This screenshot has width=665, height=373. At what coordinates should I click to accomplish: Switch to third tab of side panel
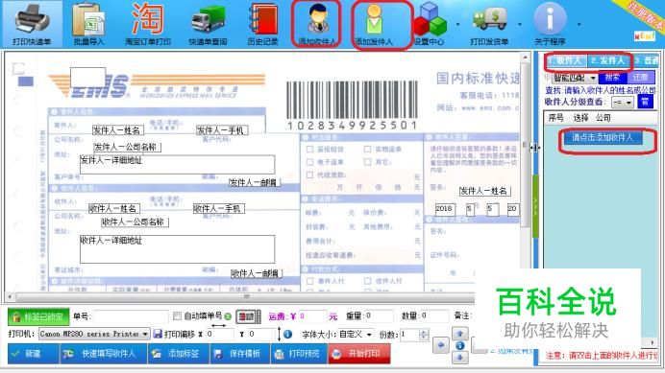tap(647, 61)
